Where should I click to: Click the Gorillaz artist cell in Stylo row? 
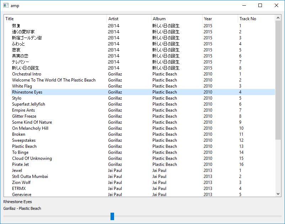coord(115,98)
